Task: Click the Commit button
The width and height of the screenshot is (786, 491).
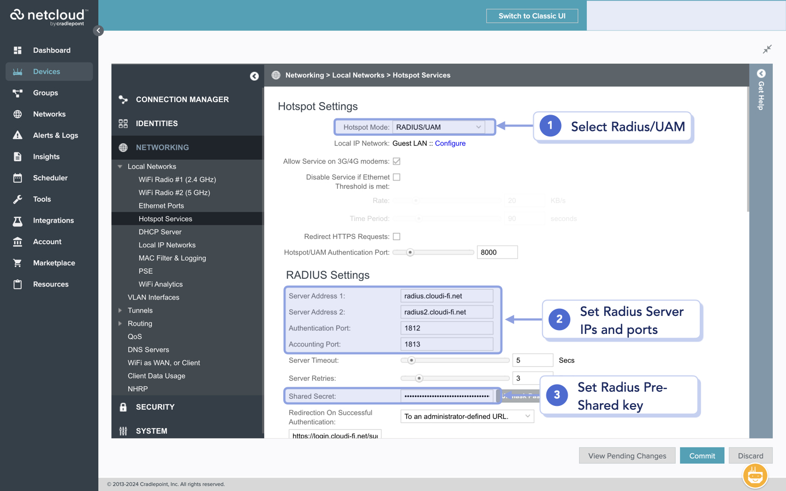Action: pos(702,456)
